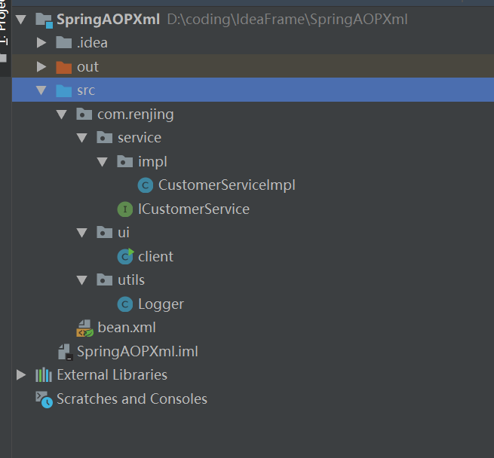
Task: Click the CustomerServiceImpl class icon
Action: [x=146, y=185]
